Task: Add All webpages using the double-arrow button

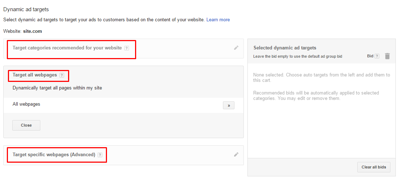Action: (229, 105)
